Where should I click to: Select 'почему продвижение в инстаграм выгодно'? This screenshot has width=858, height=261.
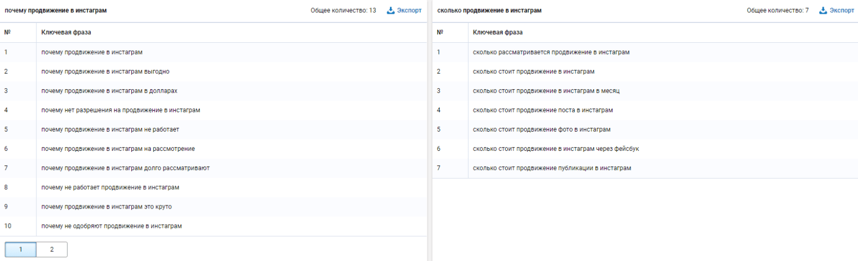pos(105,71)
